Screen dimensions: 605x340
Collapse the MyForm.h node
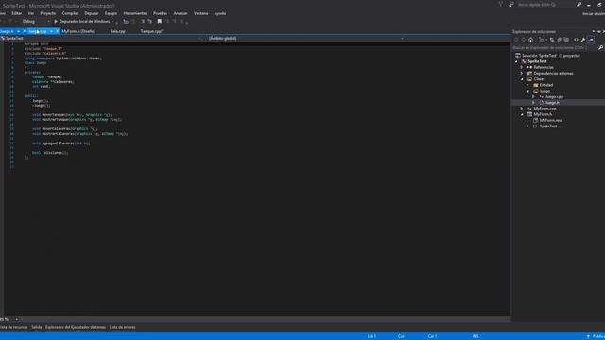522,114
